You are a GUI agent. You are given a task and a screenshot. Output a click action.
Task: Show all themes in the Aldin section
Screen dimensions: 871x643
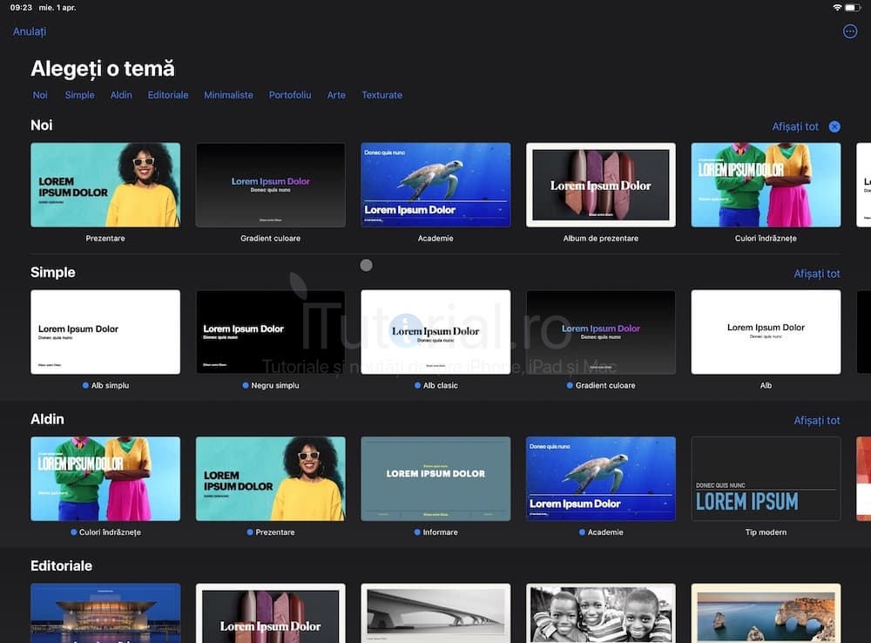tap(817, 421)
